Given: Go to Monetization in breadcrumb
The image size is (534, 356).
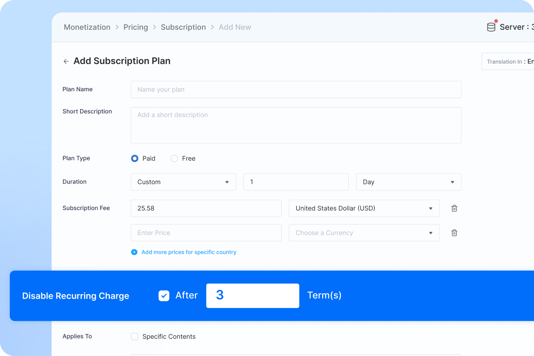Looking at the screenshot, I should pyautogui.click(x=87, y=27).
